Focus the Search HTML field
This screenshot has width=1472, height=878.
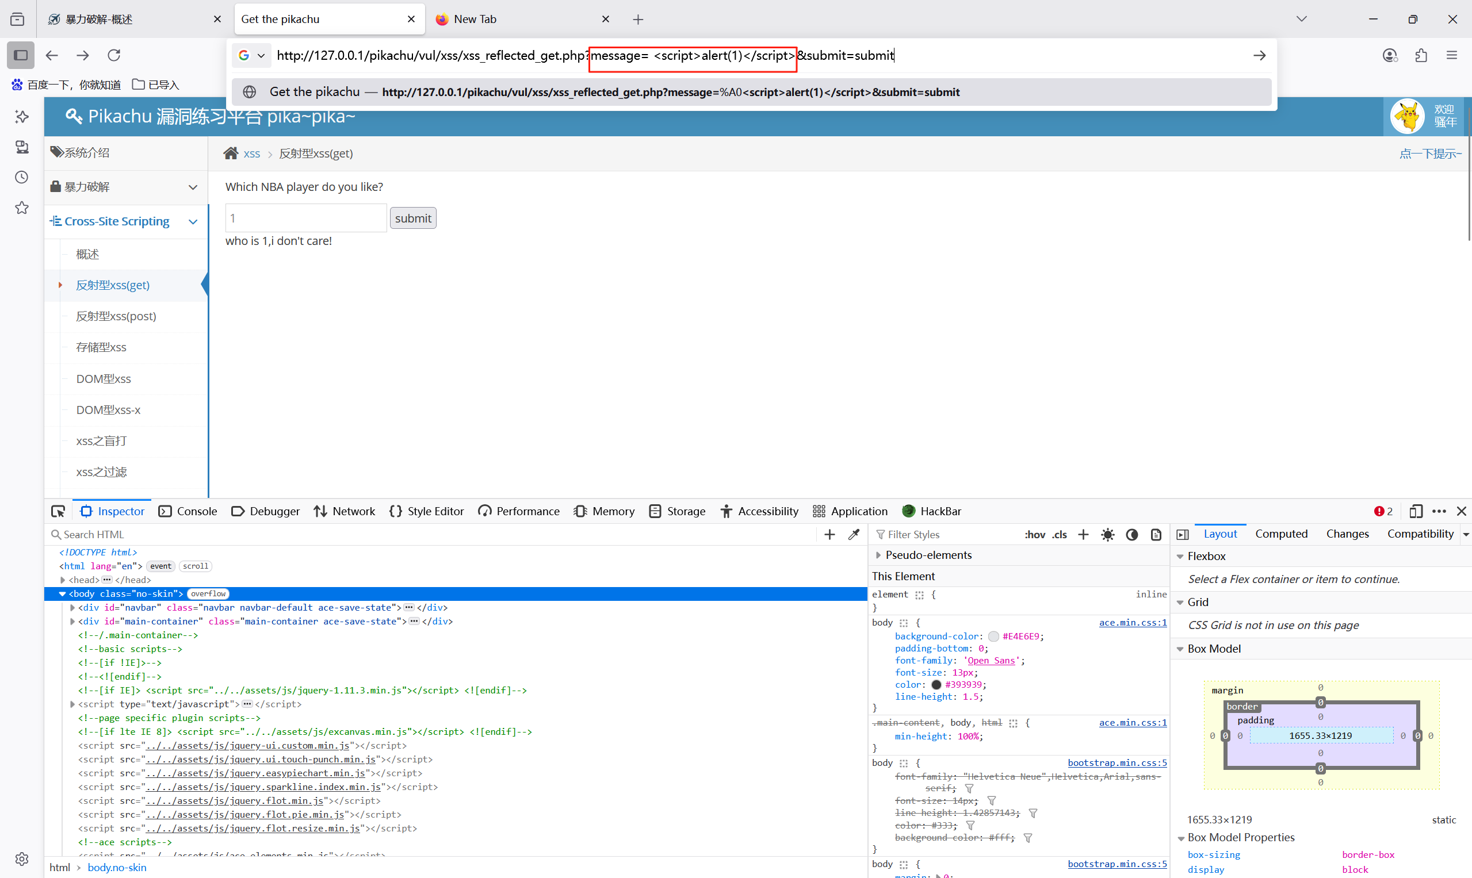tap(432, 535)
